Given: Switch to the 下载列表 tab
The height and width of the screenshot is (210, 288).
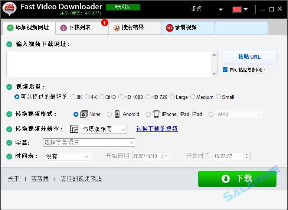Looking at the screenshot, I should point(82,28).
